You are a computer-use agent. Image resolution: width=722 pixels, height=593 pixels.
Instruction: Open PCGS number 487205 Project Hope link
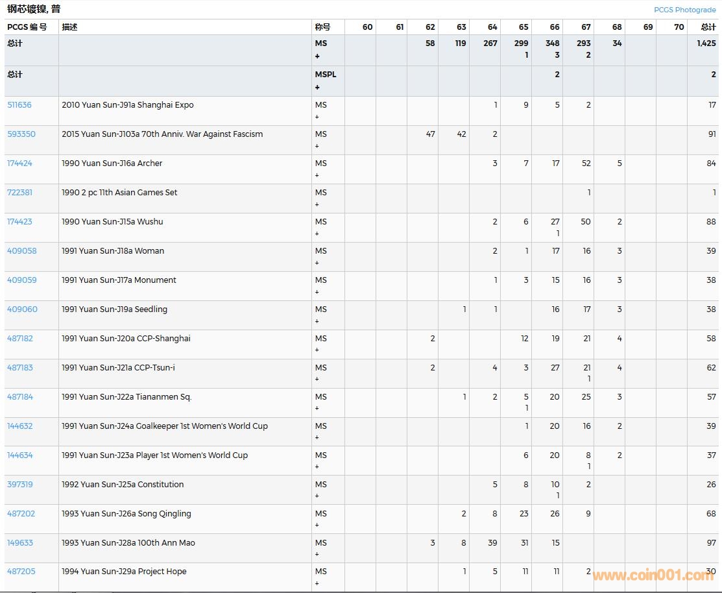click(21, 572)
